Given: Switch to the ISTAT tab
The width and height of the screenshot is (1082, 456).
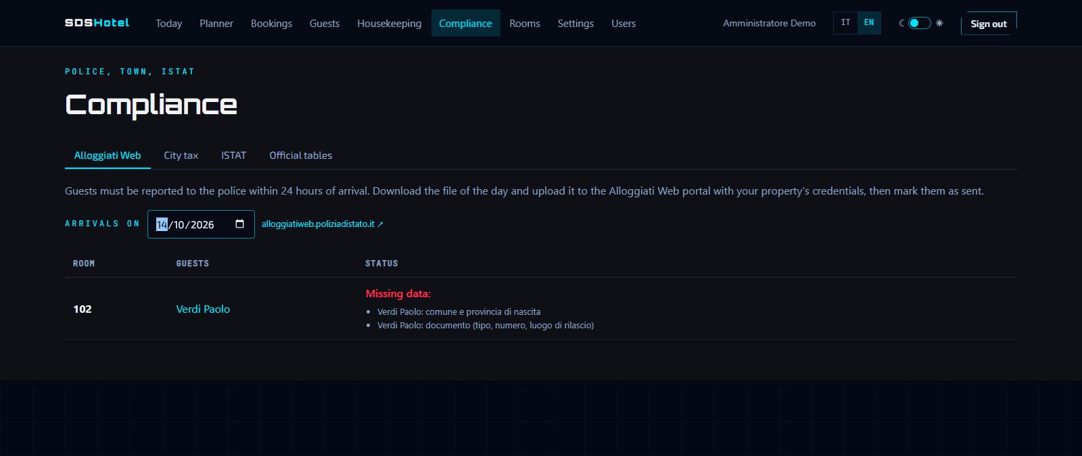Looking at the screenshot, I should tap(233, 155).
